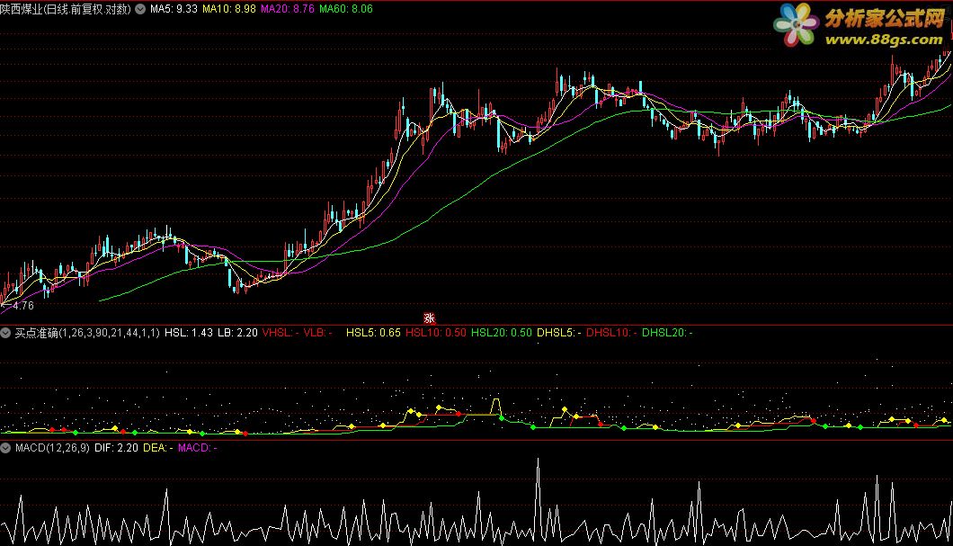The width and height of the screenshot is (953, 546).
Task: Click the VHSL: - label
Action: coord(281,333)
